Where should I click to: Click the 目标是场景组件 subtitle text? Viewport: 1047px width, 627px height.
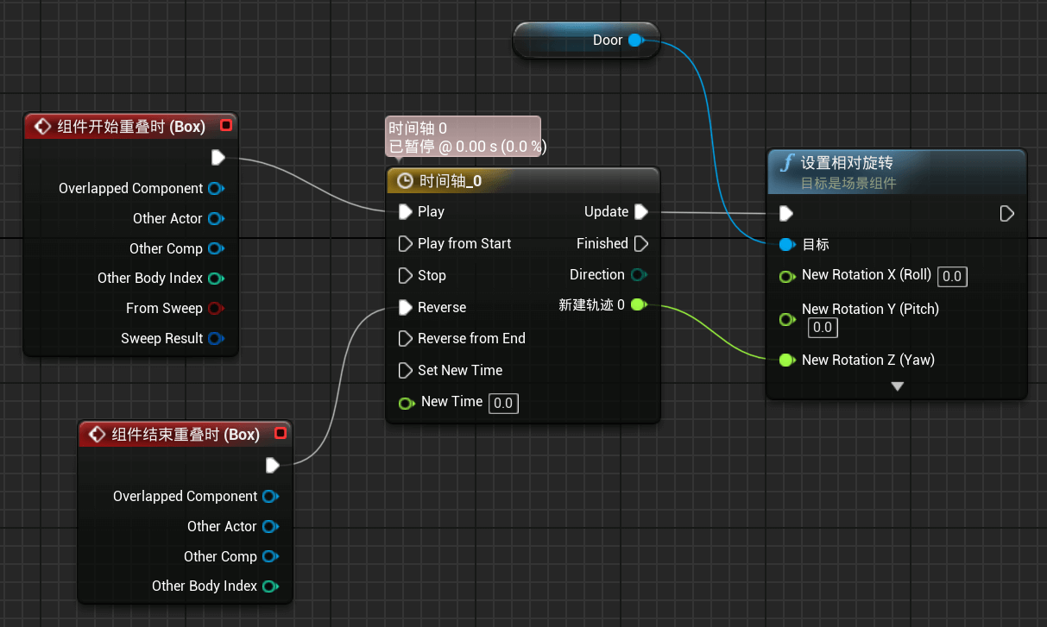(x=848, y=183)
